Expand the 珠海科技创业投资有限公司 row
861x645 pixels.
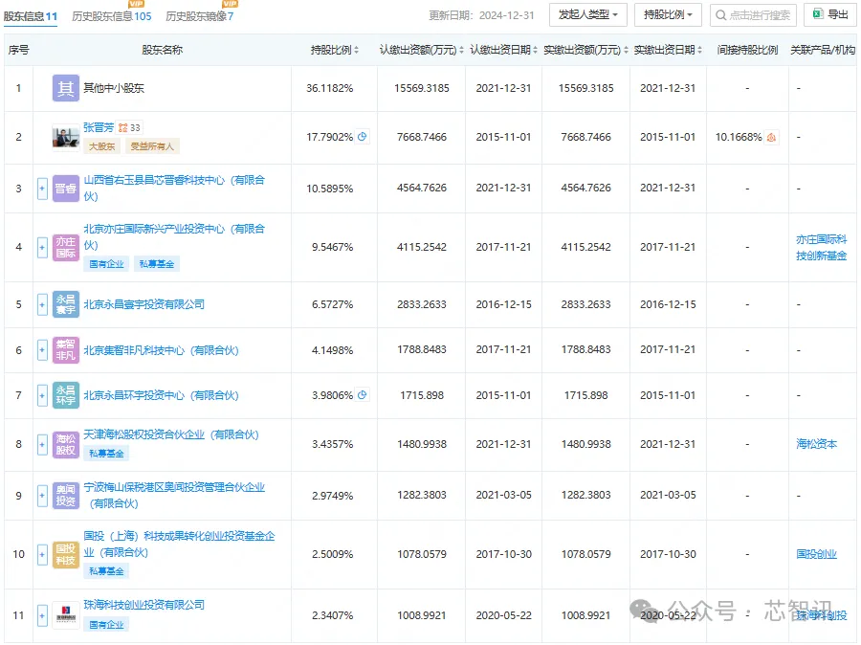tap(42, 615)
